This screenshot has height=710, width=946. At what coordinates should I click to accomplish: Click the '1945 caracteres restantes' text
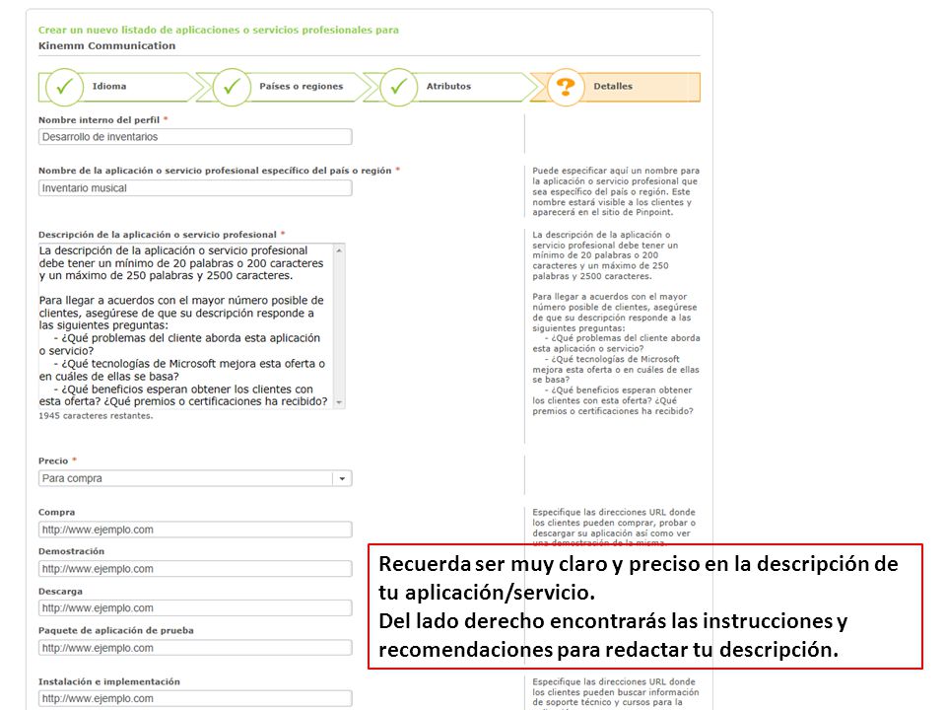pos(96,416)
